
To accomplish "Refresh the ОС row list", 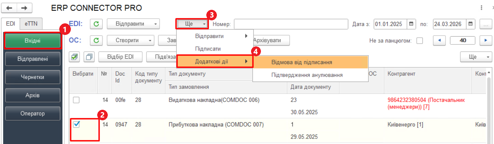I will tap(97, 40).
